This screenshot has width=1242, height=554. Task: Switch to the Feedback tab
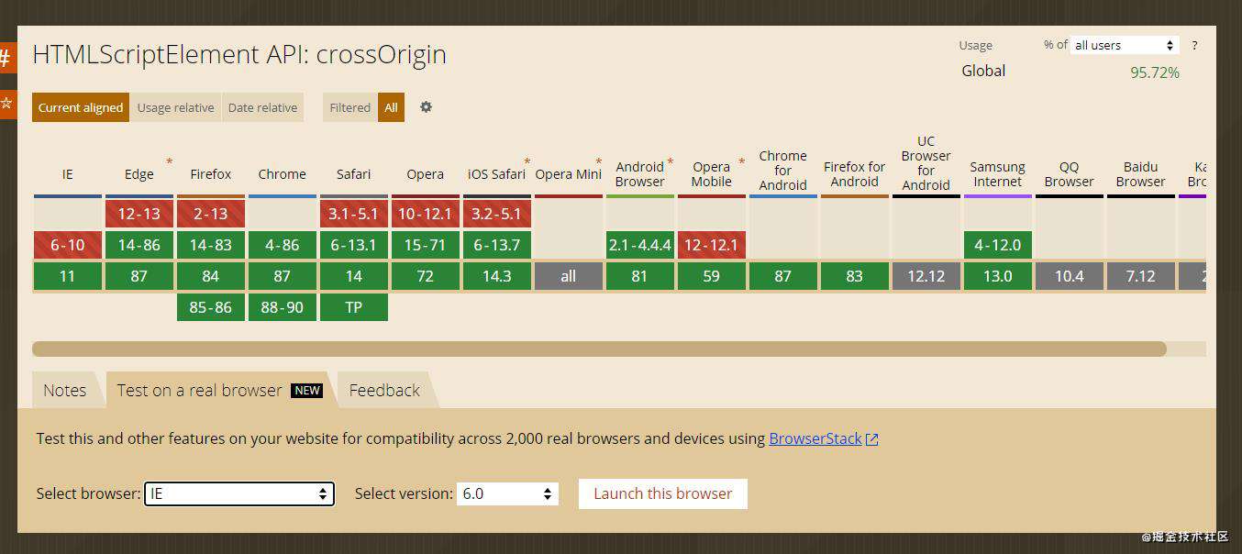pyautogui.click(x=384, y=390)
